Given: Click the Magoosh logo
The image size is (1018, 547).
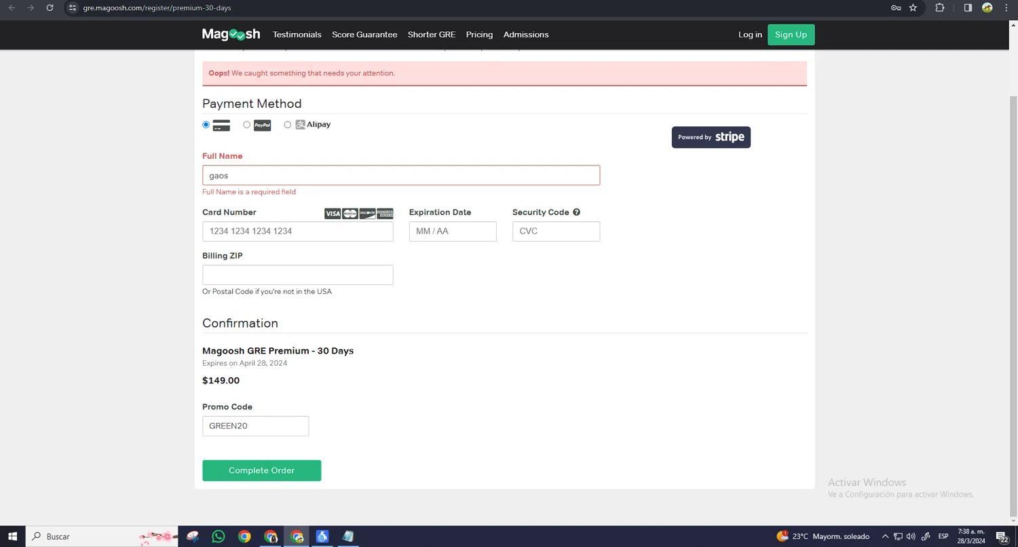Looking at the screenshot, I should pyautogui.click(x=231, y=35).
